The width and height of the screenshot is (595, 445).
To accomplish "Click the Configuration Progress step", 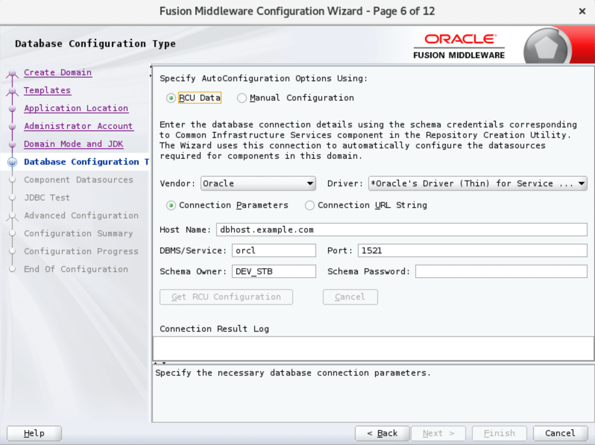I will coord(81,252).
